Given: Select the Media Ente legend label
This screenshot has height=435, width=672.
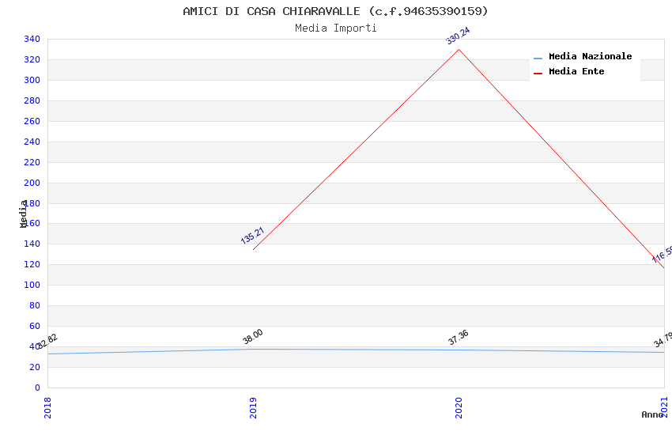Looking at the screenshot, I should [x=576, y=71].
